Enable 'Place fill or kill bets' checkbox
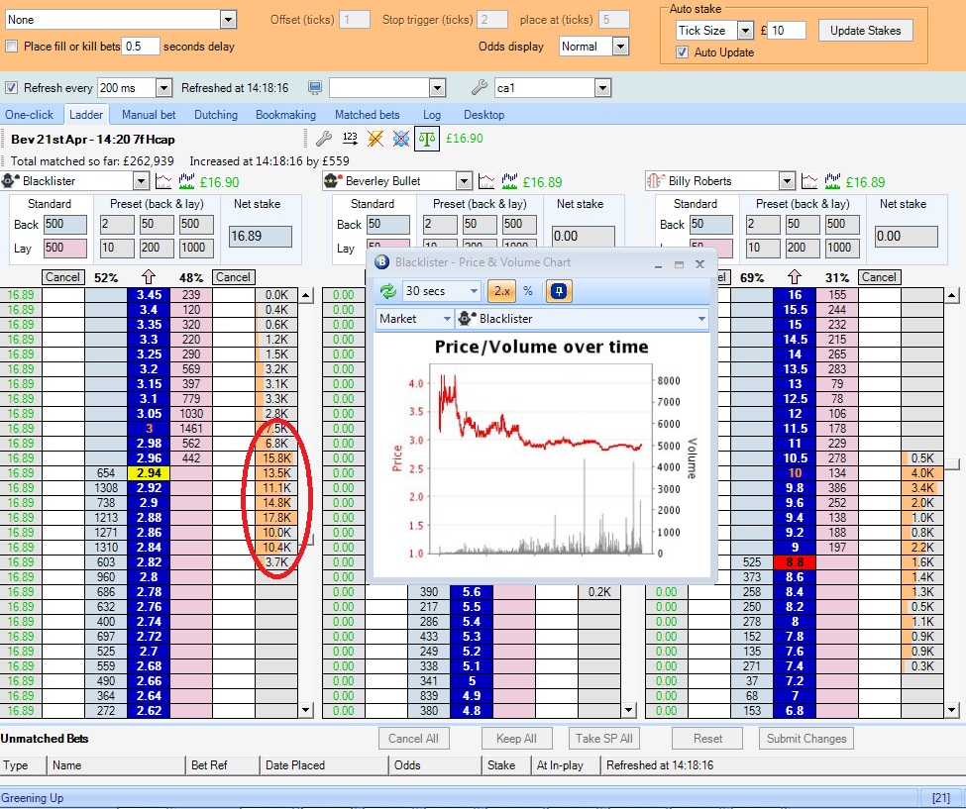This screenshot has width=966, height=809. pos(12,47)
